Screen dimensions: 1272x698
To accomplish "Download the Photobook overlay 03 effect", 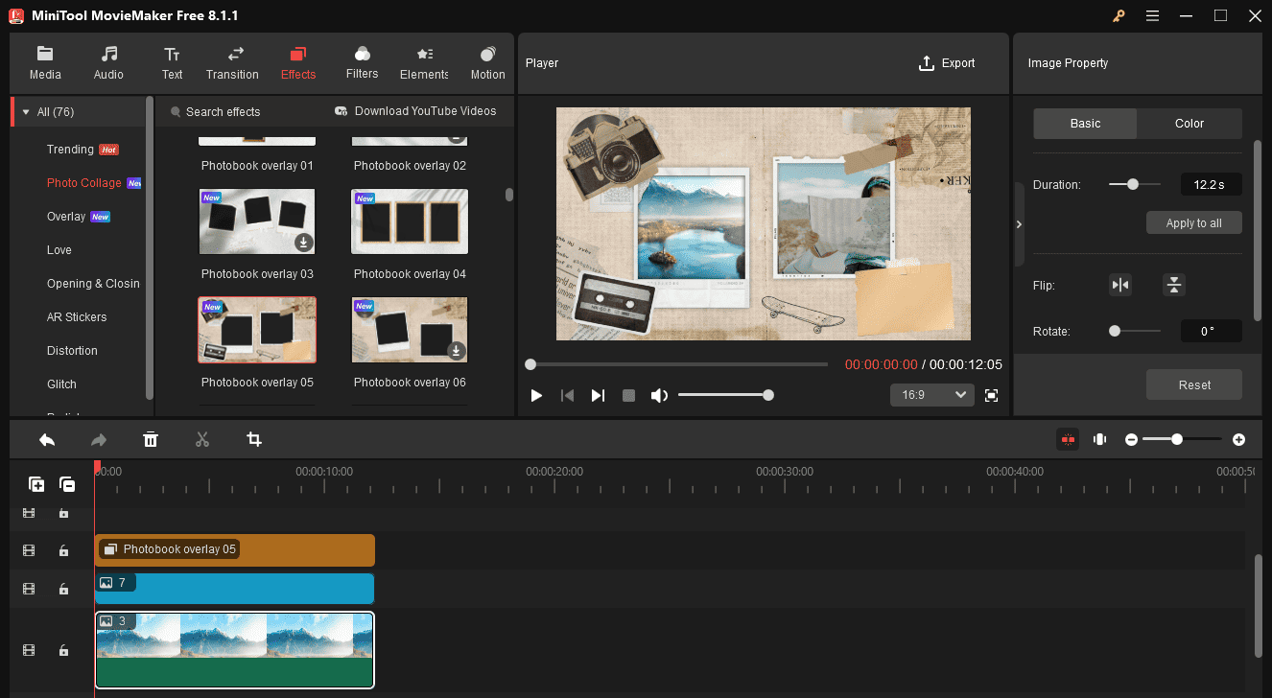I will (x=304, y=243).
